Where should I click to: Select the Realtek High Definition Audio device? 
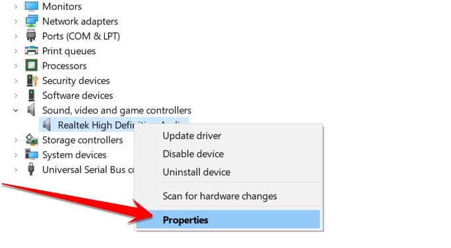(113, 125)
